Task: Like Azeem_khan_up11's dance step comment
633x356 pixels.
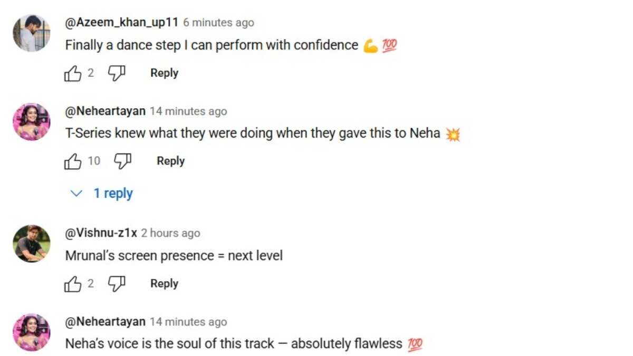Action: (x=73, y=74)
